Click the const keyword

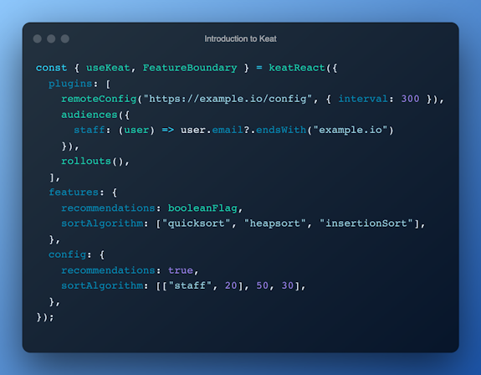(51, 68)
